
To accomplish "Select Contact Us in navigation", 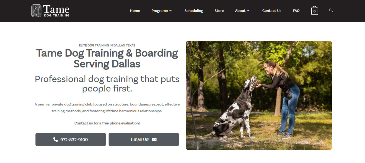I will (x=272, y=11).
